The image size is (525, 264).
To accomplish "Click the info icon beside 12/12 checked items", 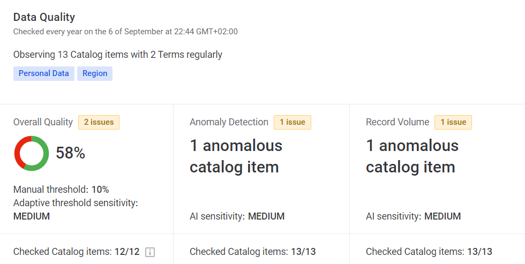I will [150, 252].
